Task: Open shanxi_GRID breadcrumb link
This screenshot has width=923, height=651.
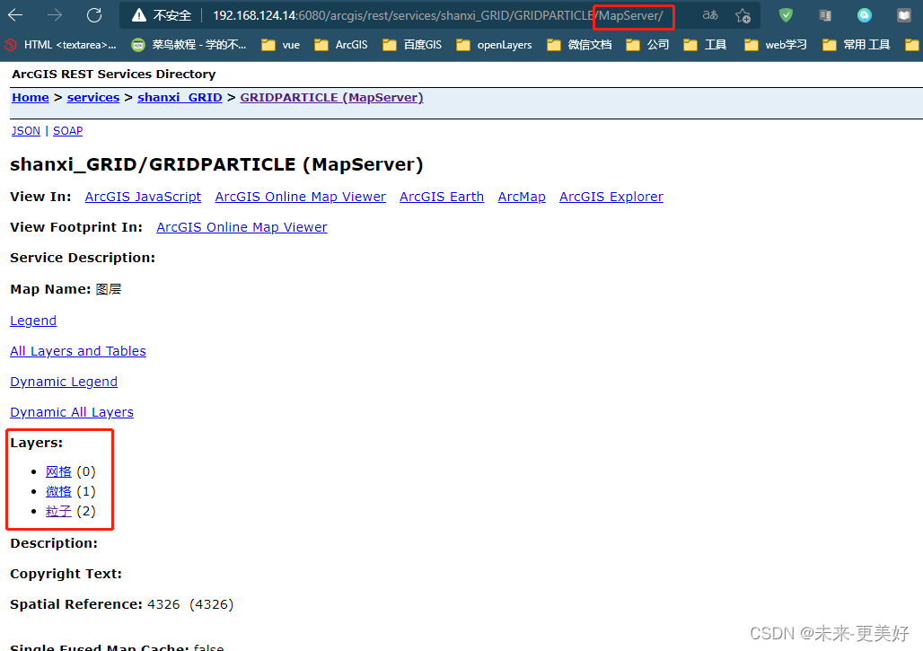Action: [x=180, y=98]
